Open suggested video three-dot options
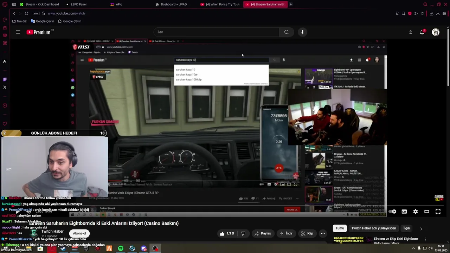The height and width of the screenshot is (253, 450). click(425, 239)
